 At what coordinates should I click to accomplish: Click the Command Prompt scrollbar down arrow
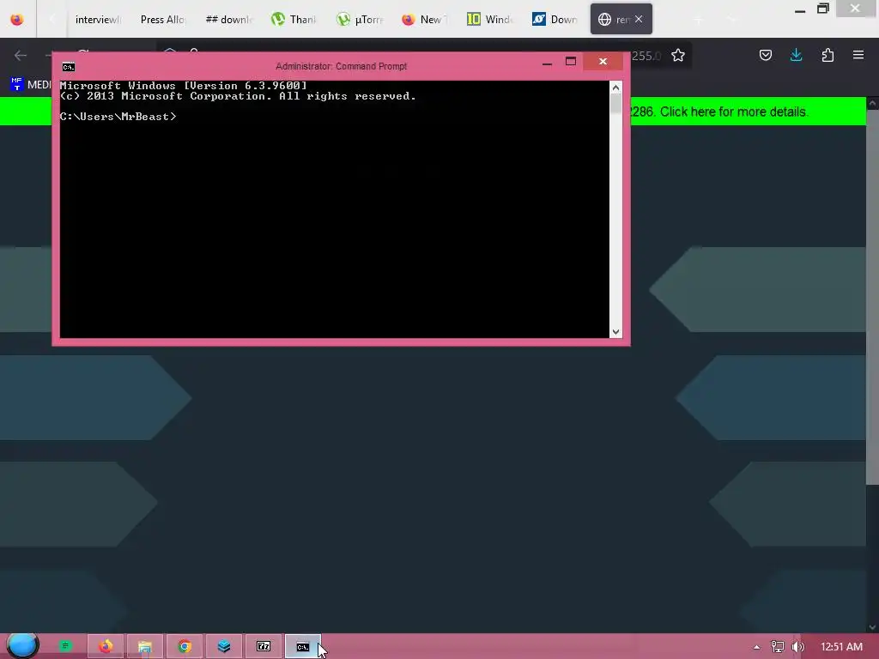pyautogui.click(x=615, y=332)
